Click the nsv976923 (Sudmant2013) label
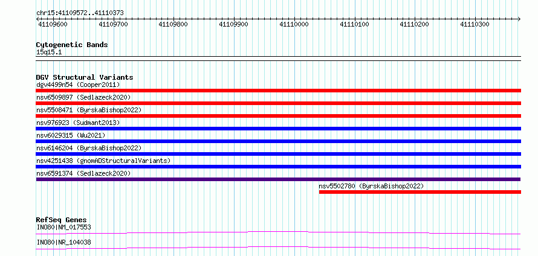538x256 pixels. (x=78, y=123)
